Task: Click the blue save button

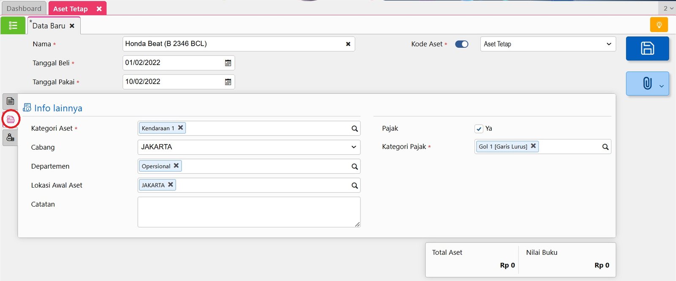Action: click(x=647, y=48)
